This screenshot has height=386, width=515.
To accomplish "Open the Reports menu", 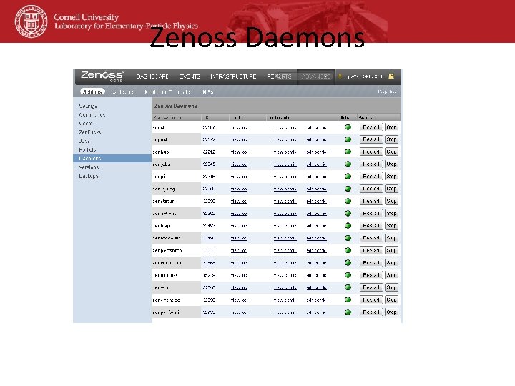I will tap(279, 76).
